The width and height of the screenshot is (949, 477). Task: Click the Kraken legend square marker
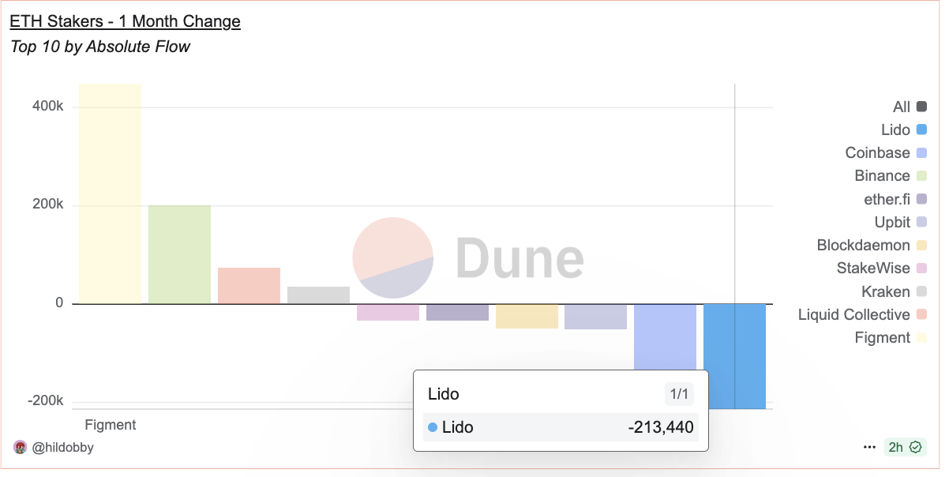(x=922, y=292)
